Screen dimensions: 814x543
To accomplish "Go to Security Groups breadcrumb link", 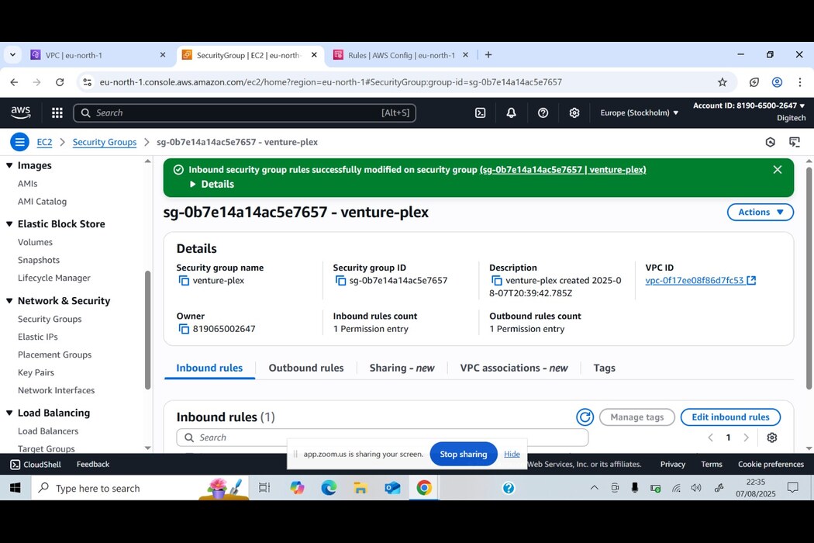I will pyautogui.click(x=105, y=142).
